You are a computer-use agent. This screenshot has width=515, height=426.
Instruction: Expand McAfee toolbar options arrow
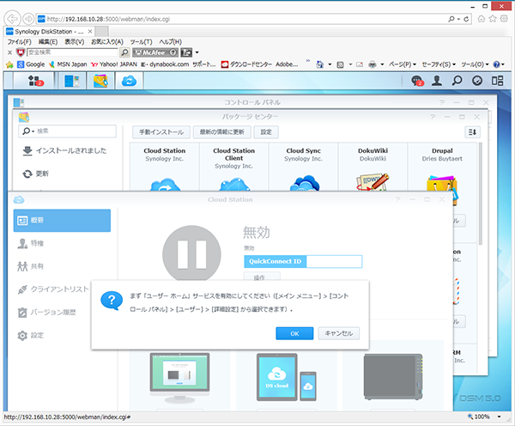(197, 52)
